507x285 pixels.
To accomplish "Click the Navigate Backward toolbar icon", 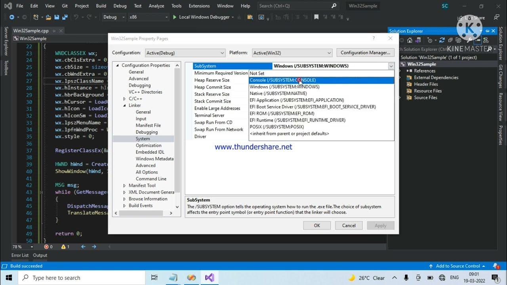I will (11, 17).
